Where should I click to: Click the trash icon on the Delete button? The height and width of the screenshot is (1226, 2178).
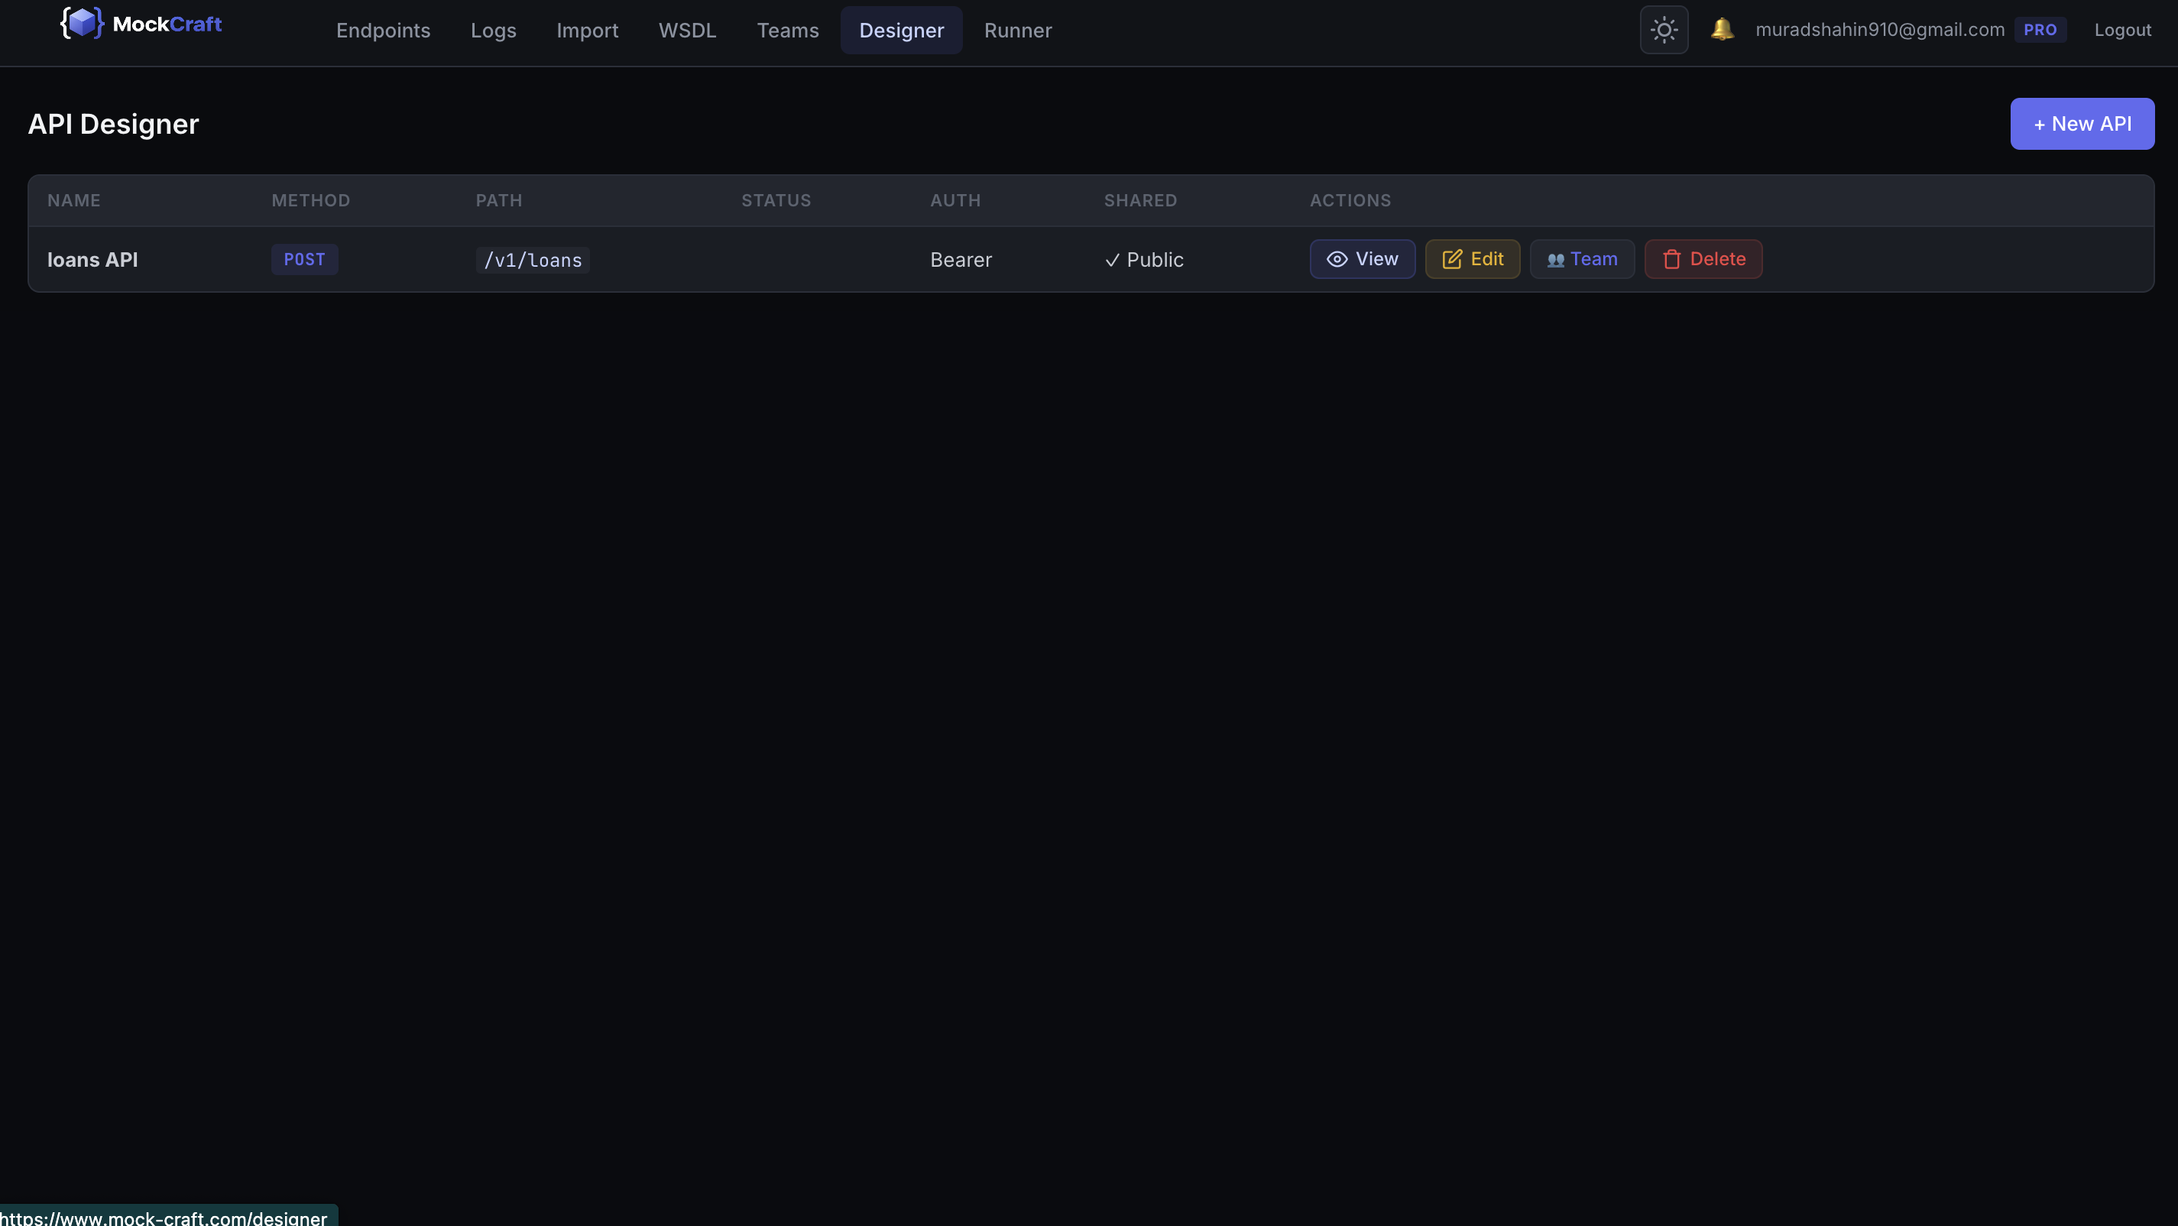coord(1671,260)
